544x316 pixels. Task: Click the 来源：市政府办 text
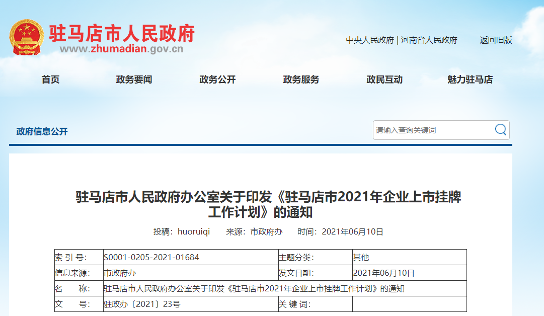point(254,231)
